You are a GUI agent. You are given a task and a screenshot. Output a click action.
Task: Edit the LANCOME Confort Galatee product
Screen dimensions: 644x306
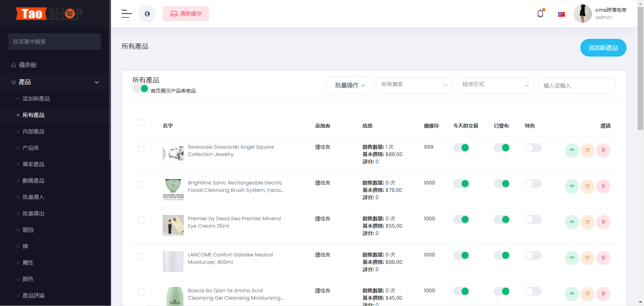[587, 258]
